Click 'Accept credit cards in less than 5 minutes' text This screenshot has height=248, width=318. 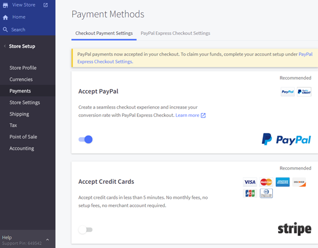pos(143,201)
